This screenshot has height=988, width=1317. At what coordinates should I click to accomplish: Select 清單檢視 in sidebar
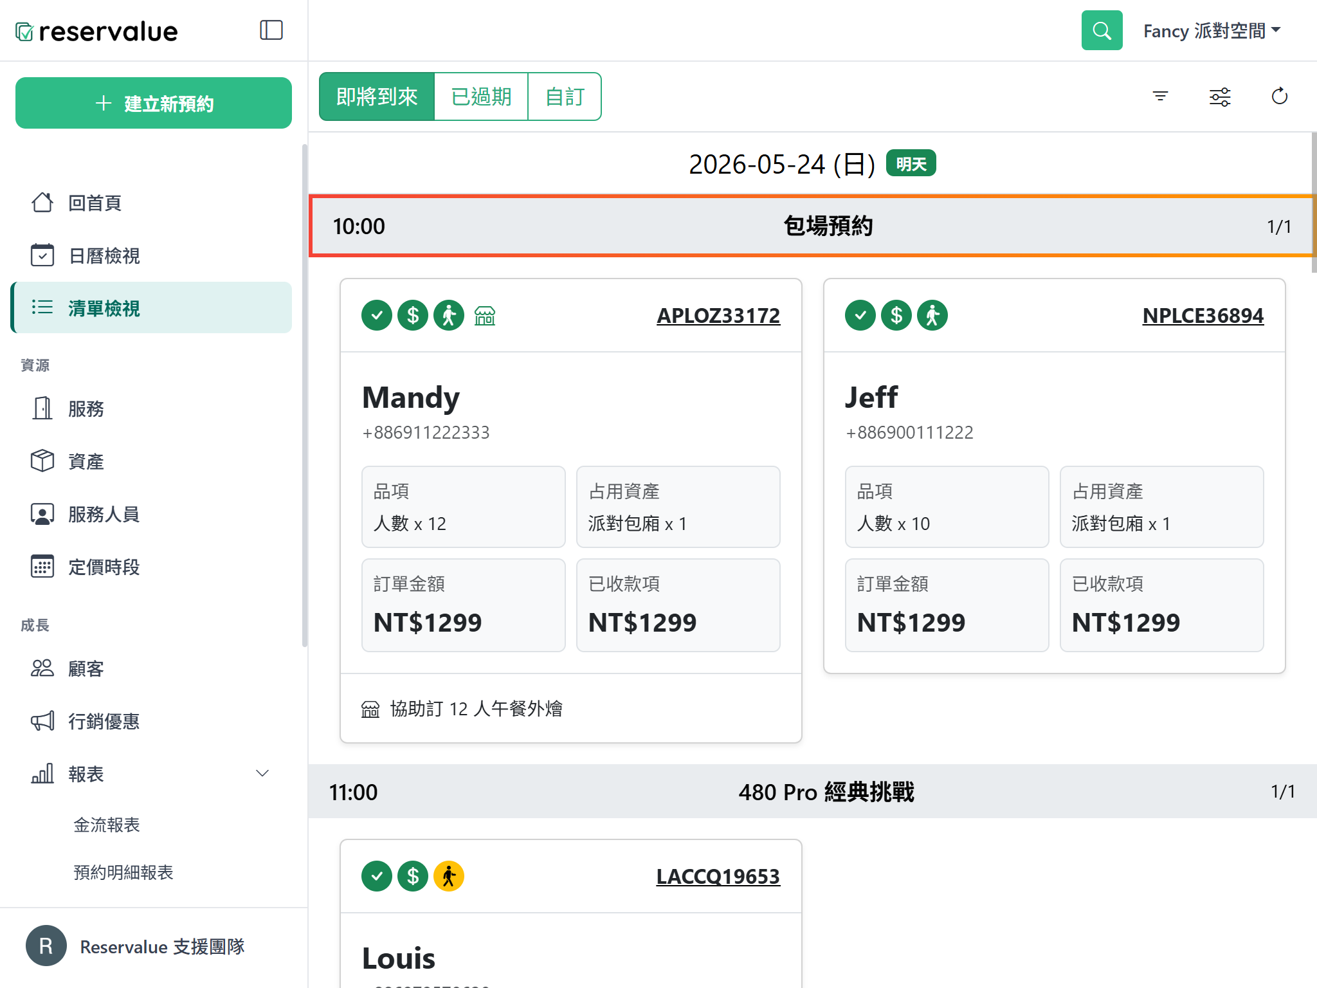152,307
